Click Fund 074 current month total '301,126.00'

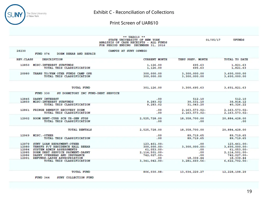click(153, 88)
